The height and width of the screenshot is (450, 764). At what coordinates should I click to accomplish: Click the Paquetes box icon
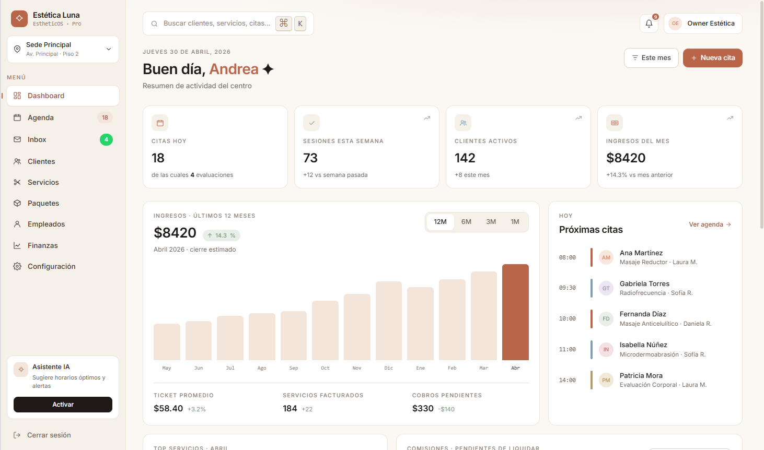(17, 203)
